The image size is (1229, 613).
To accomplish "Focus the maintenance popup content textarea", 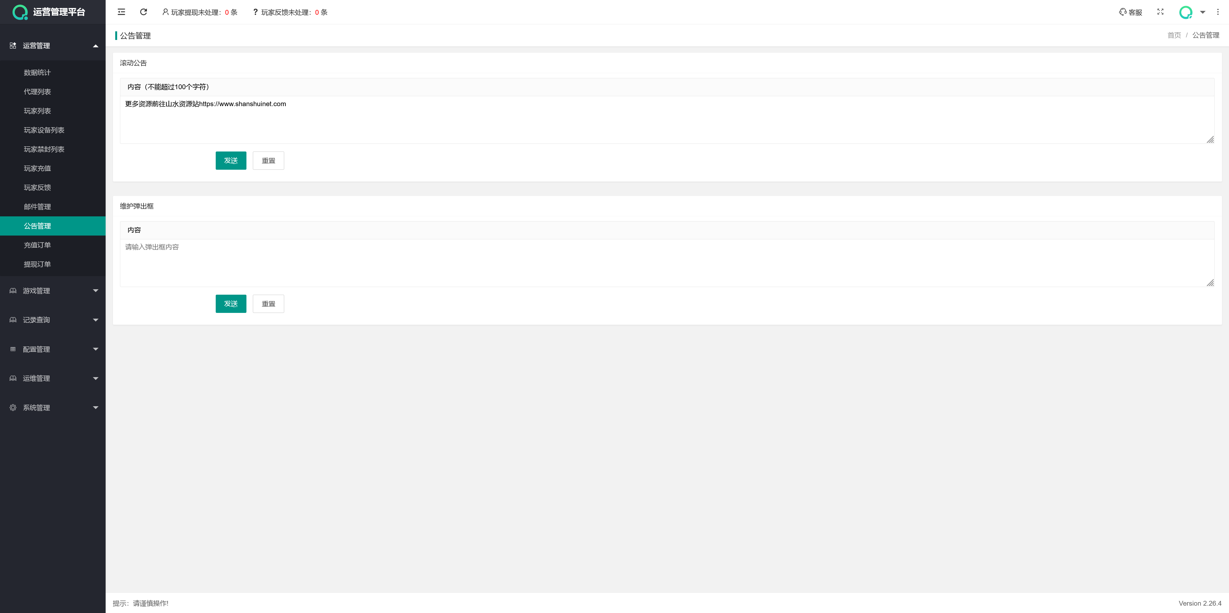I will [667, 263].
